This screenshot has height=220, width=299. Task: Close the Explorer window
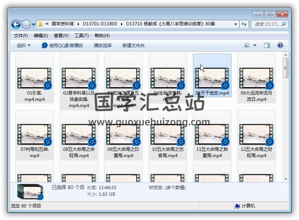click(282, 14)
